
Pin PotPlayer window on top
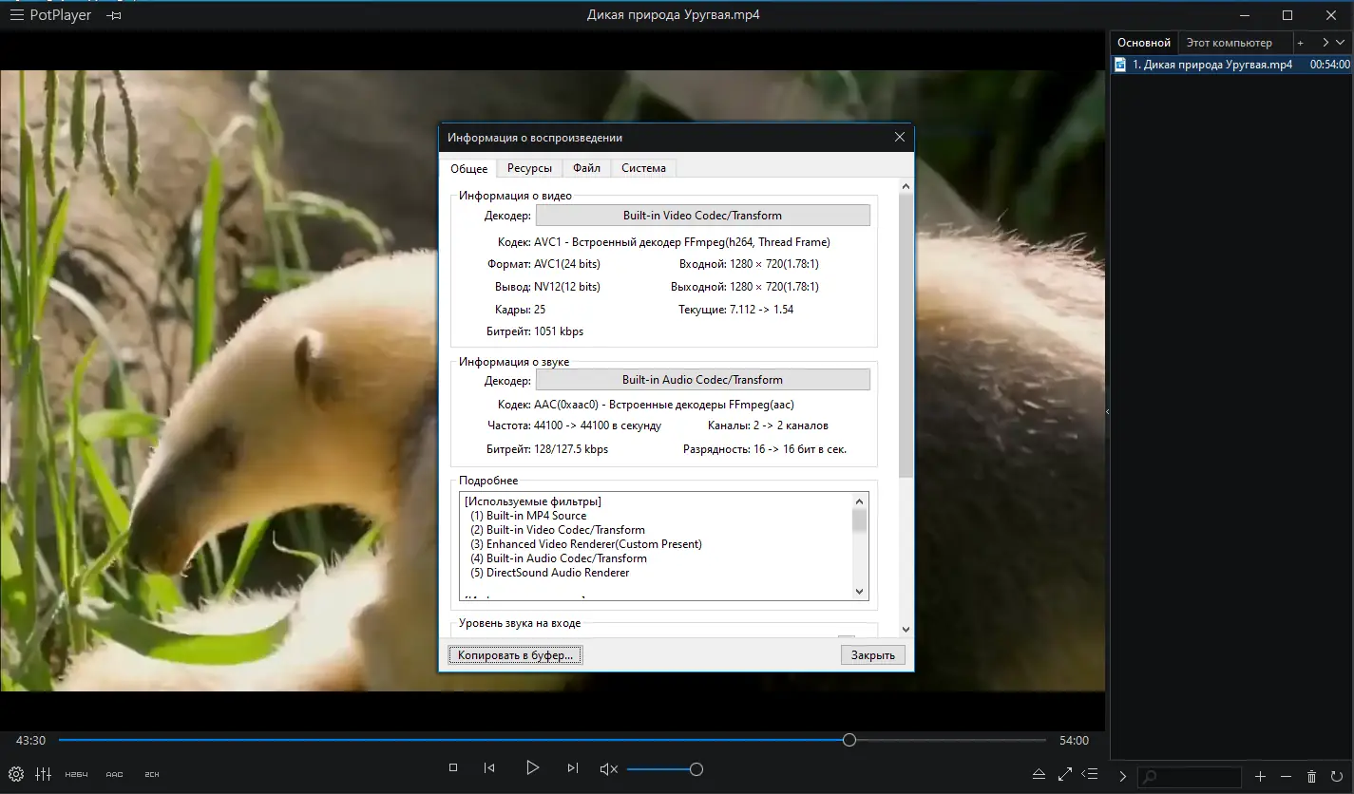pos(114,15)
